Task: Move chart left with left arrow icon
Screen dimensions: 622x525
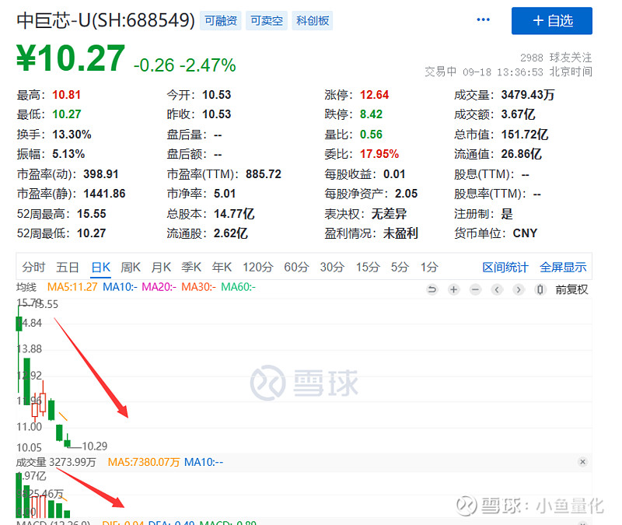Action: (x=497, y=289)
